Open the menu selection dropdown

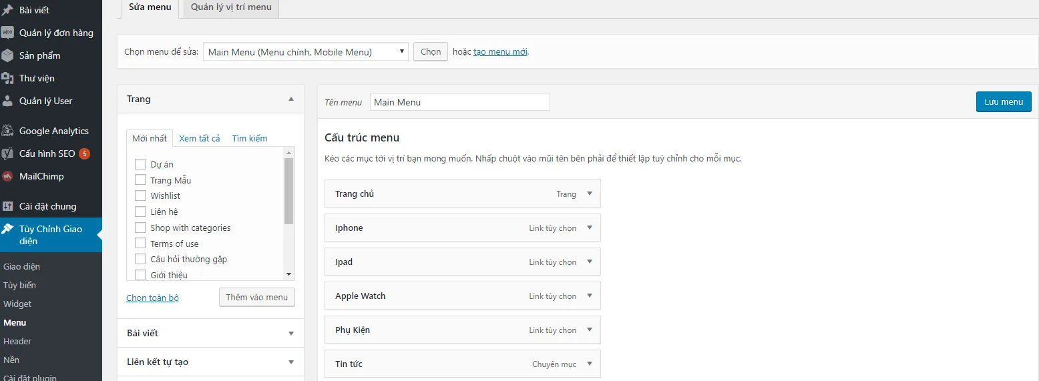(305, 51)
